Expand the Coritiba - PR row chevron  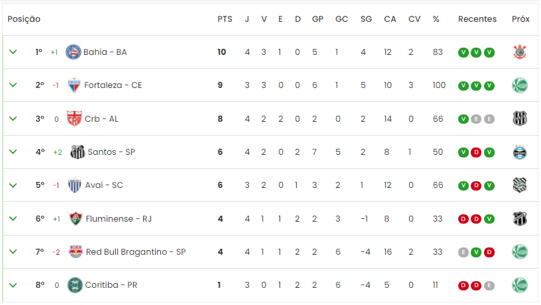click(13, 285)
